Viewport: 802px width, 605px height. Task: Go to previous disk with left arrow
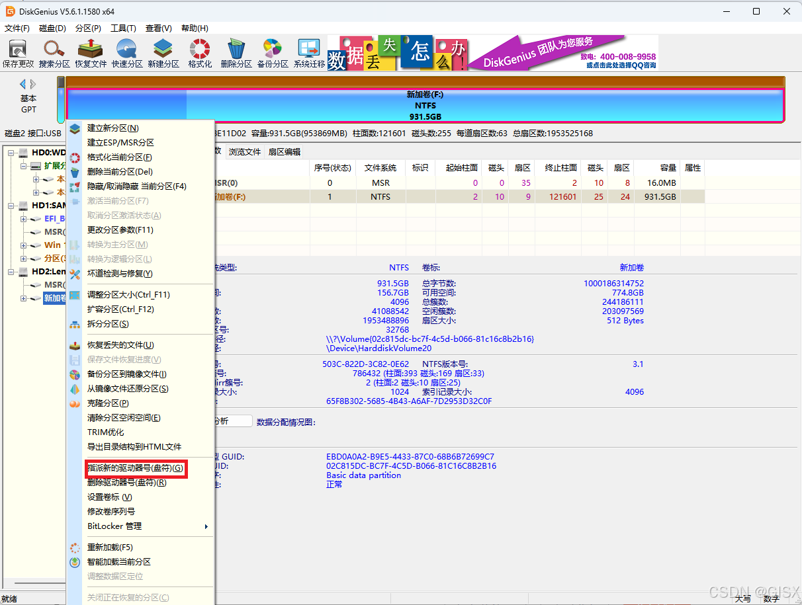click(x=23, y=84)
